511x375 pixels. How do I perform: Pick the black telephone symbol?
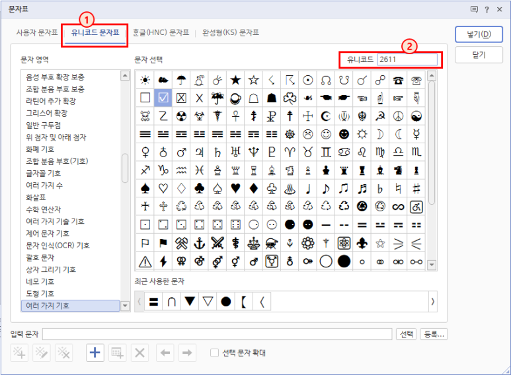pyautogui.click(x=398, y=80)
